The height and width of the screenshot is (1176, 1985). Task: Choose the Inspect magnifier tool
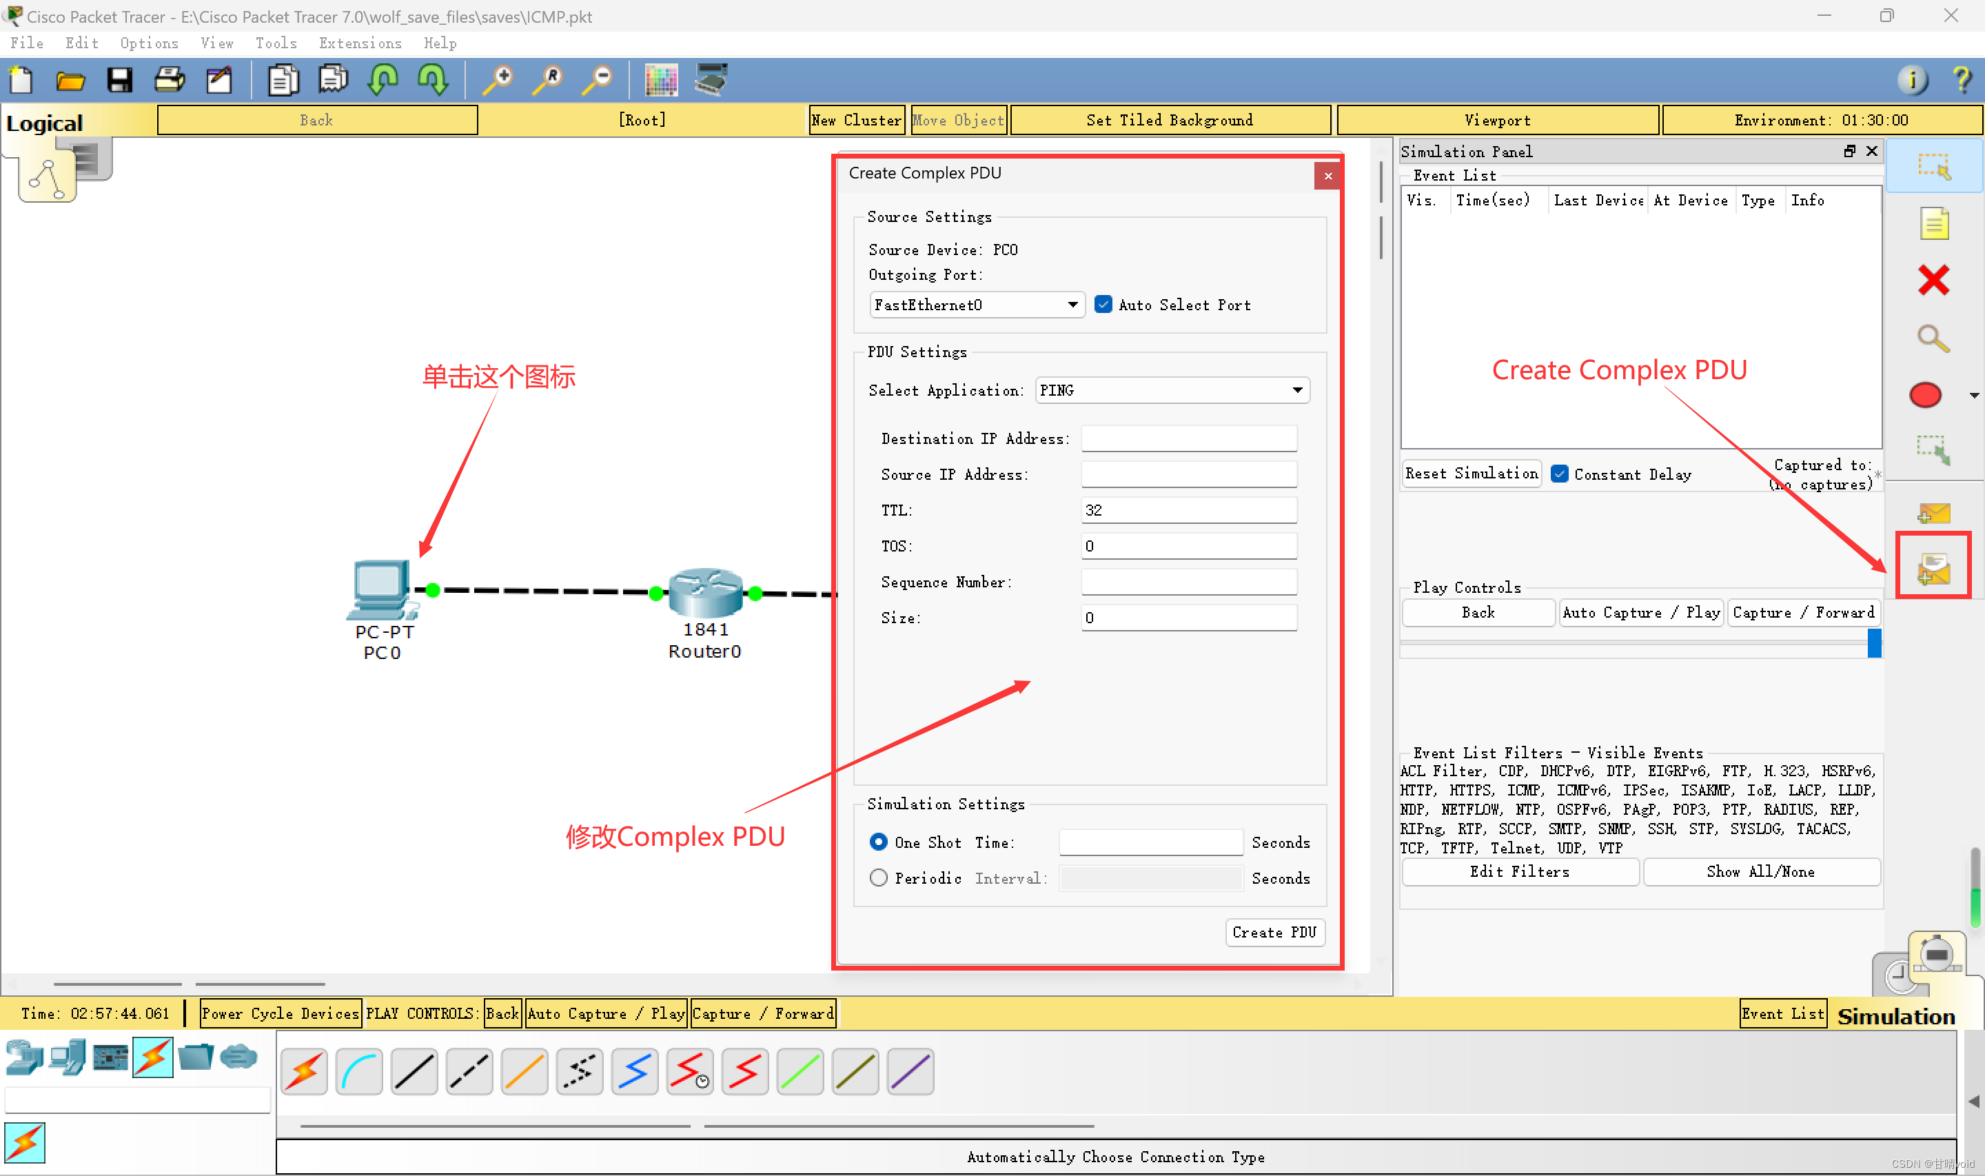click(x=1933, y=338)
